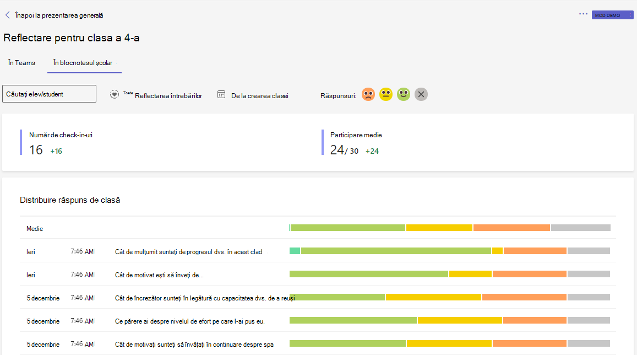Click the Căutați elev/student search field
Image resolution: width=637 pixels, height=355 pixels.
point(49,94)
